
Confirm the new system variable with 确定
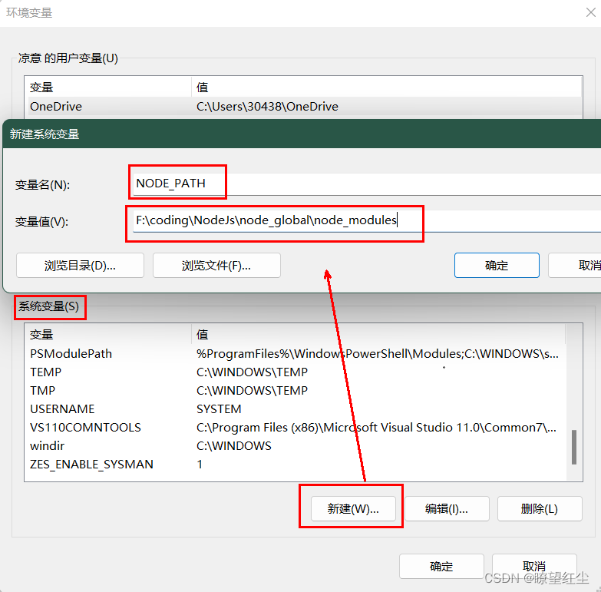[x=497, y=266]
